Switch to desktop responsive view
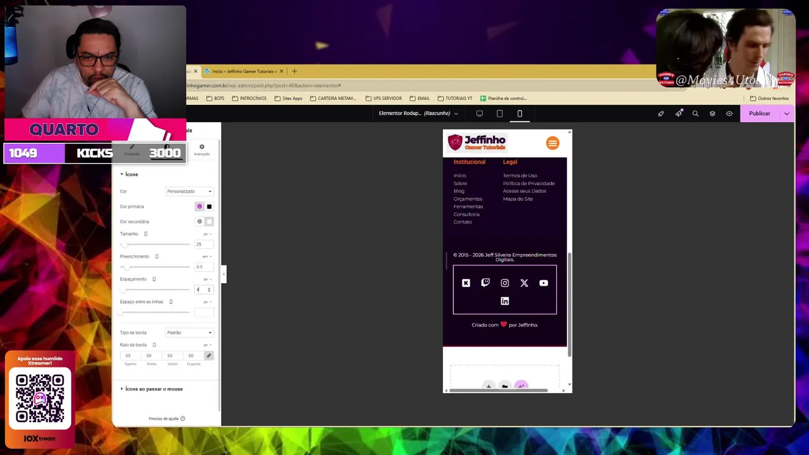809x455 pixels. (479, 114)
